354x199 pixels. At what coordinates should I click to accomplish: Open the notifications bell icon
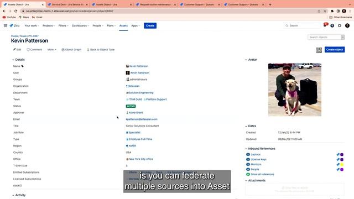pos(325,25)
